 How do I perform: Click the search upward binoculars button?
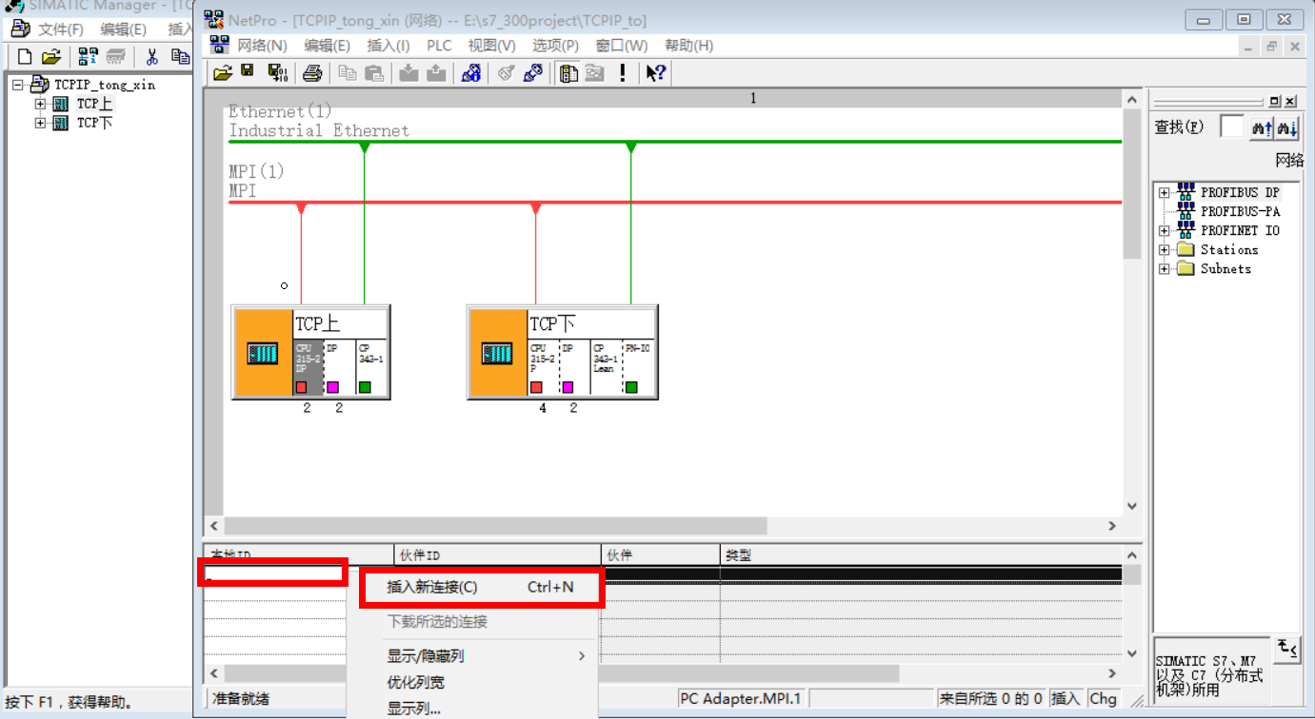(1262, 127)
